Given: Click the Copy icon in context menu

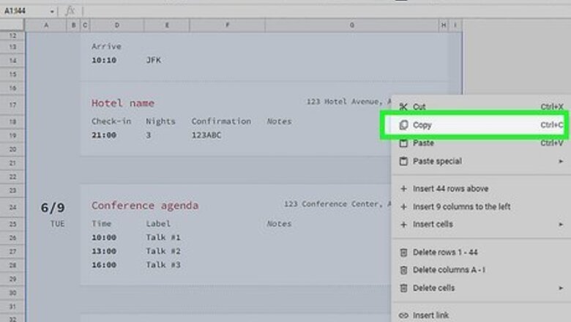Looking at the screenshot, I should [x=403, y=125].
